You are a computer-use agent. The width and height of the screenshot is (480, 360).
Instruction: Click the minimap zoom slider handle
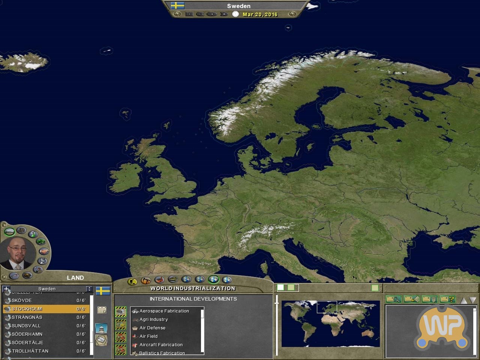pos(277,302)
